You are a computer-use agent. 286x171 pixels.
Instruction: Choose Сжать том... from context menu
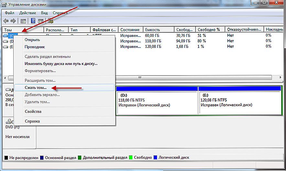[x=36, y=88]
